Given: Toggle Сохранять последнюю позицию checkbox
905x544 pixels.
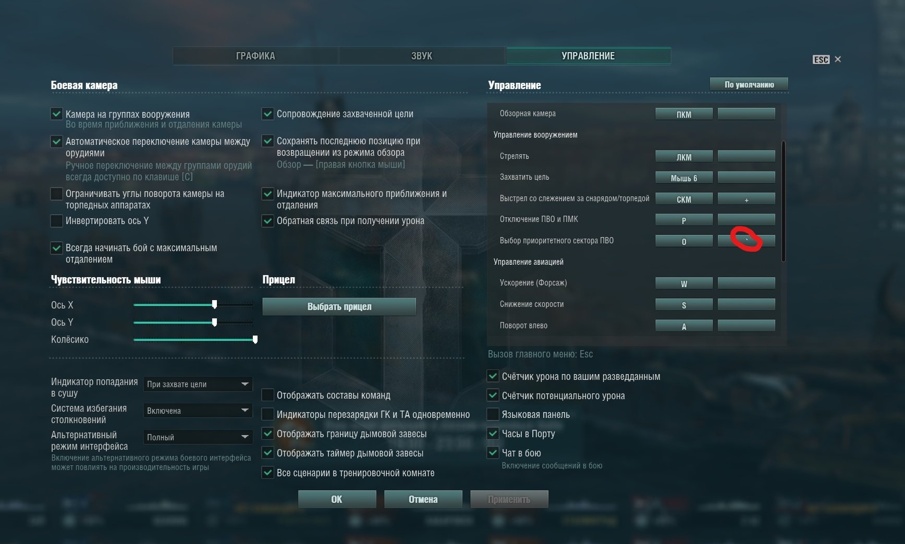Looking at the screenshot, I should click(268, 141).
